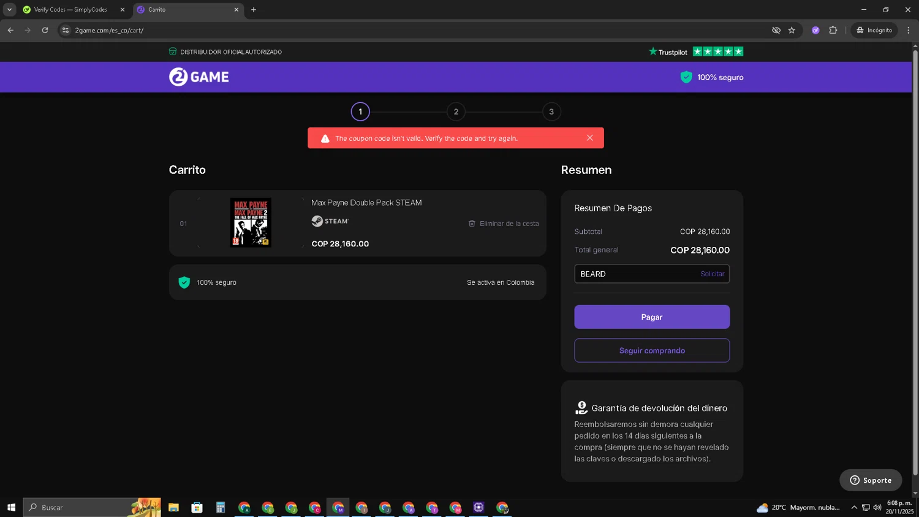Click the volume speaker tray icon

pyautogui.click(x=877, y=507)
